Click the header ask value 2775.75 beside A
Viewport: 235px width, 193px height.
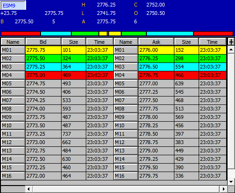(106, 21)
